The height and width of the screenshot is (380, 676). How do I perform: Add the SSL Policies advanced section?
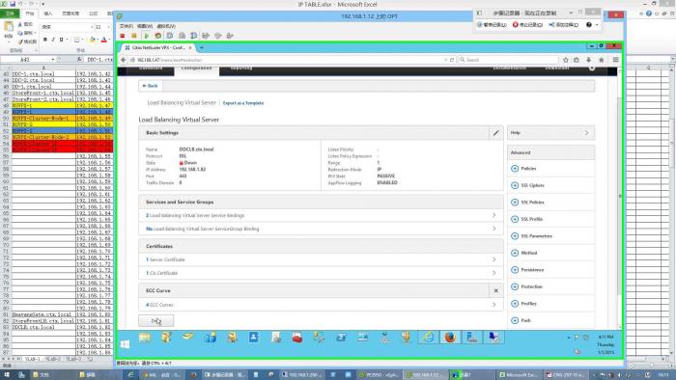click(515, 203)
